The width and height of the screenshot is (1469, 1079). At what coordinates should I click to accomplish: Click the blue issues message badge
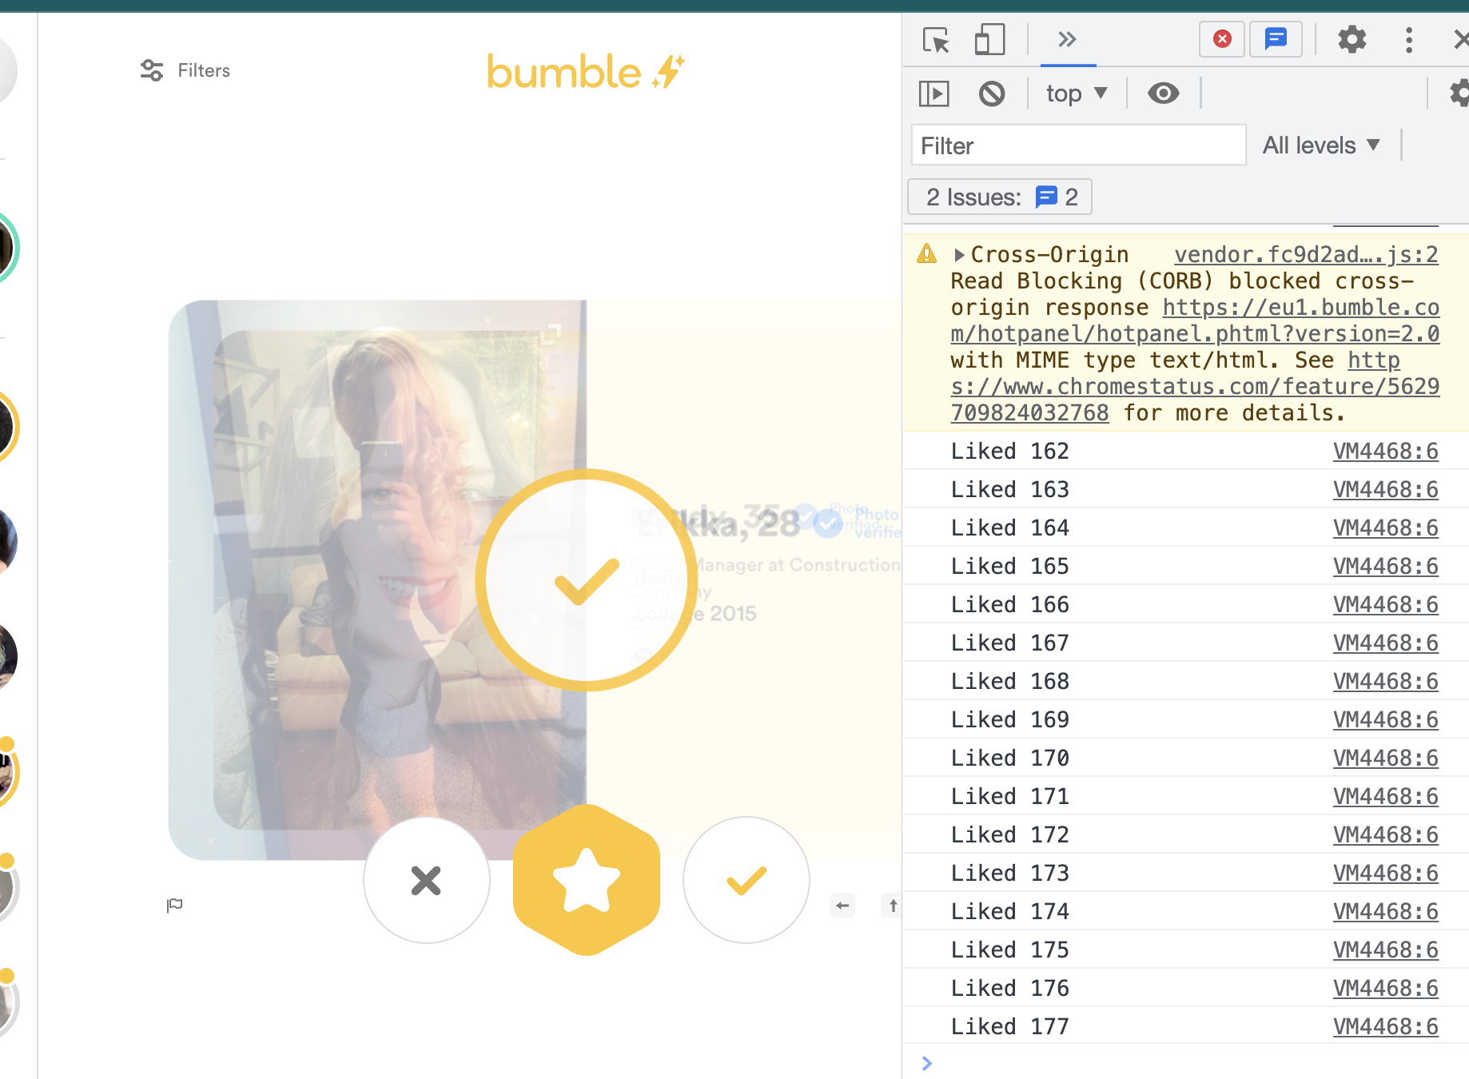(x=1276, y=39)
